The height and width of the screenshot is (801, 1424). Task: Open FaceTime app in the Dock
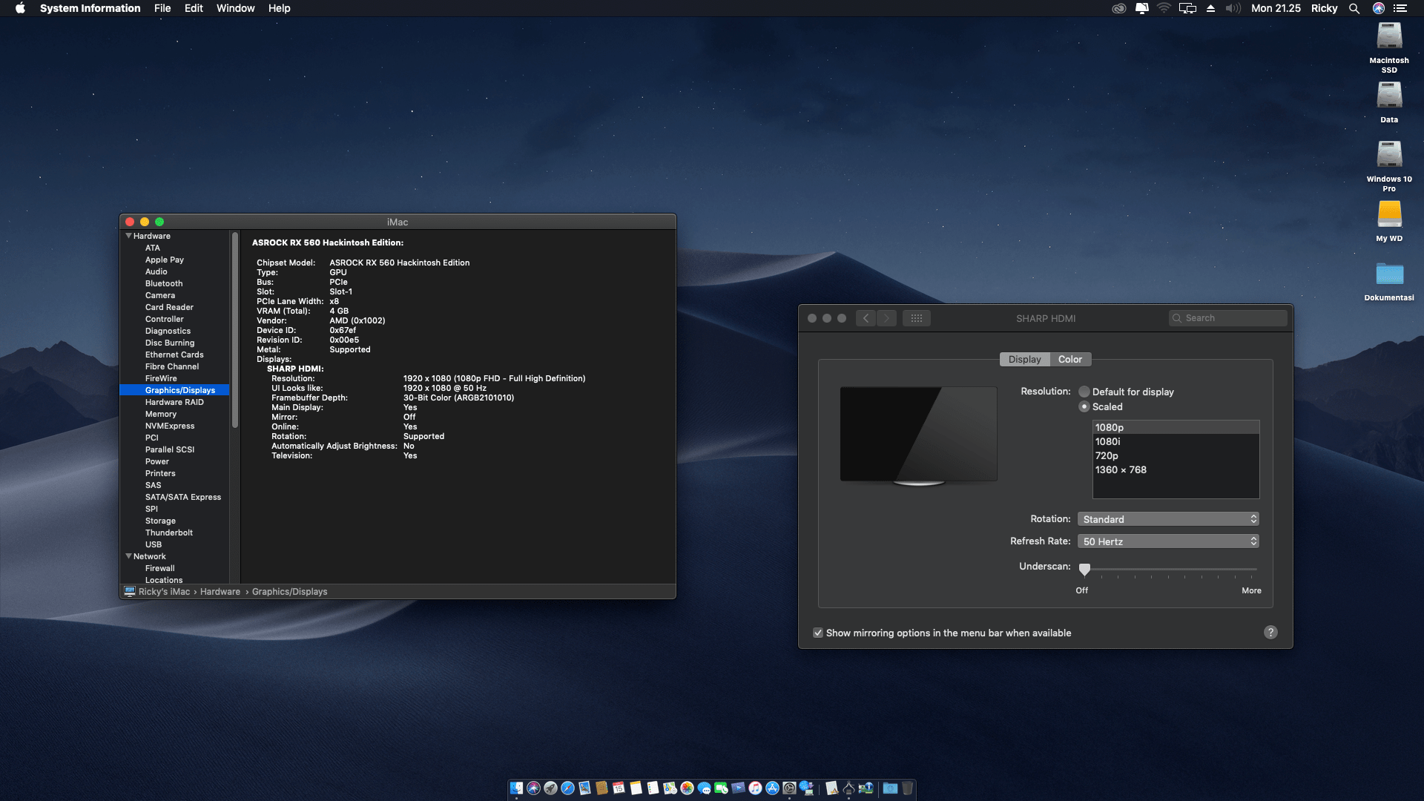tap(721, 788)
